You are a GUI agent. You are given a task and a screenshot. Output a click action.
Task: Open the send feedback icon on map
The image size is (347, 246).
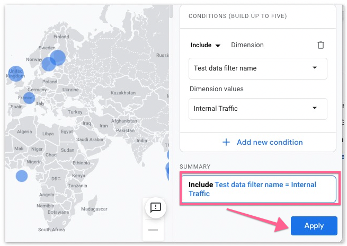(x=155, y=207)
